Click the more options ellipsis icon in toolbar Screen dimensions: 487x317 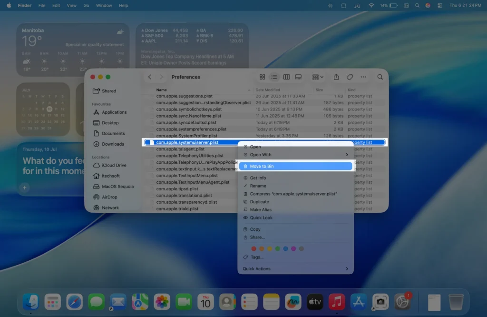[x=363, y=77]
